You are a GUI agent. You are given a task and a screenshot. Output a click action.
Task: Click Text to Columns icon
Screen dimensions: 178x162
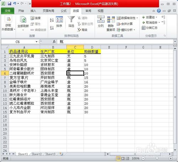(x=101, y=19)
